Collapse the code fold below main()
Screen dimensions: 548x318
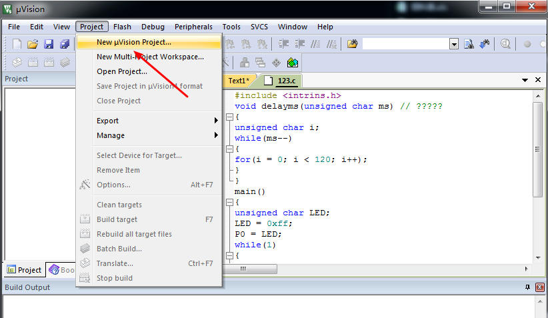tap(229, 202)
